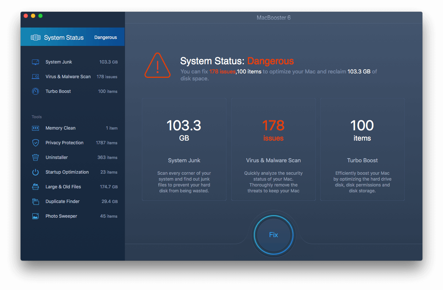Click the System Status book icon
The image size is (443, 290).
pos(36,37)
